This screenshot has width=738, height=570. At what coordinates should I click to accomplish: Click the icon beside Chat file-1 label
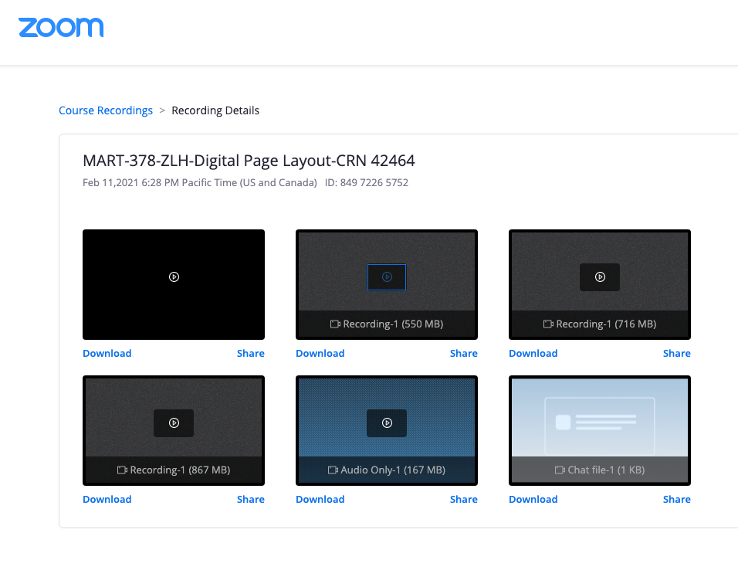pos(560,470)
